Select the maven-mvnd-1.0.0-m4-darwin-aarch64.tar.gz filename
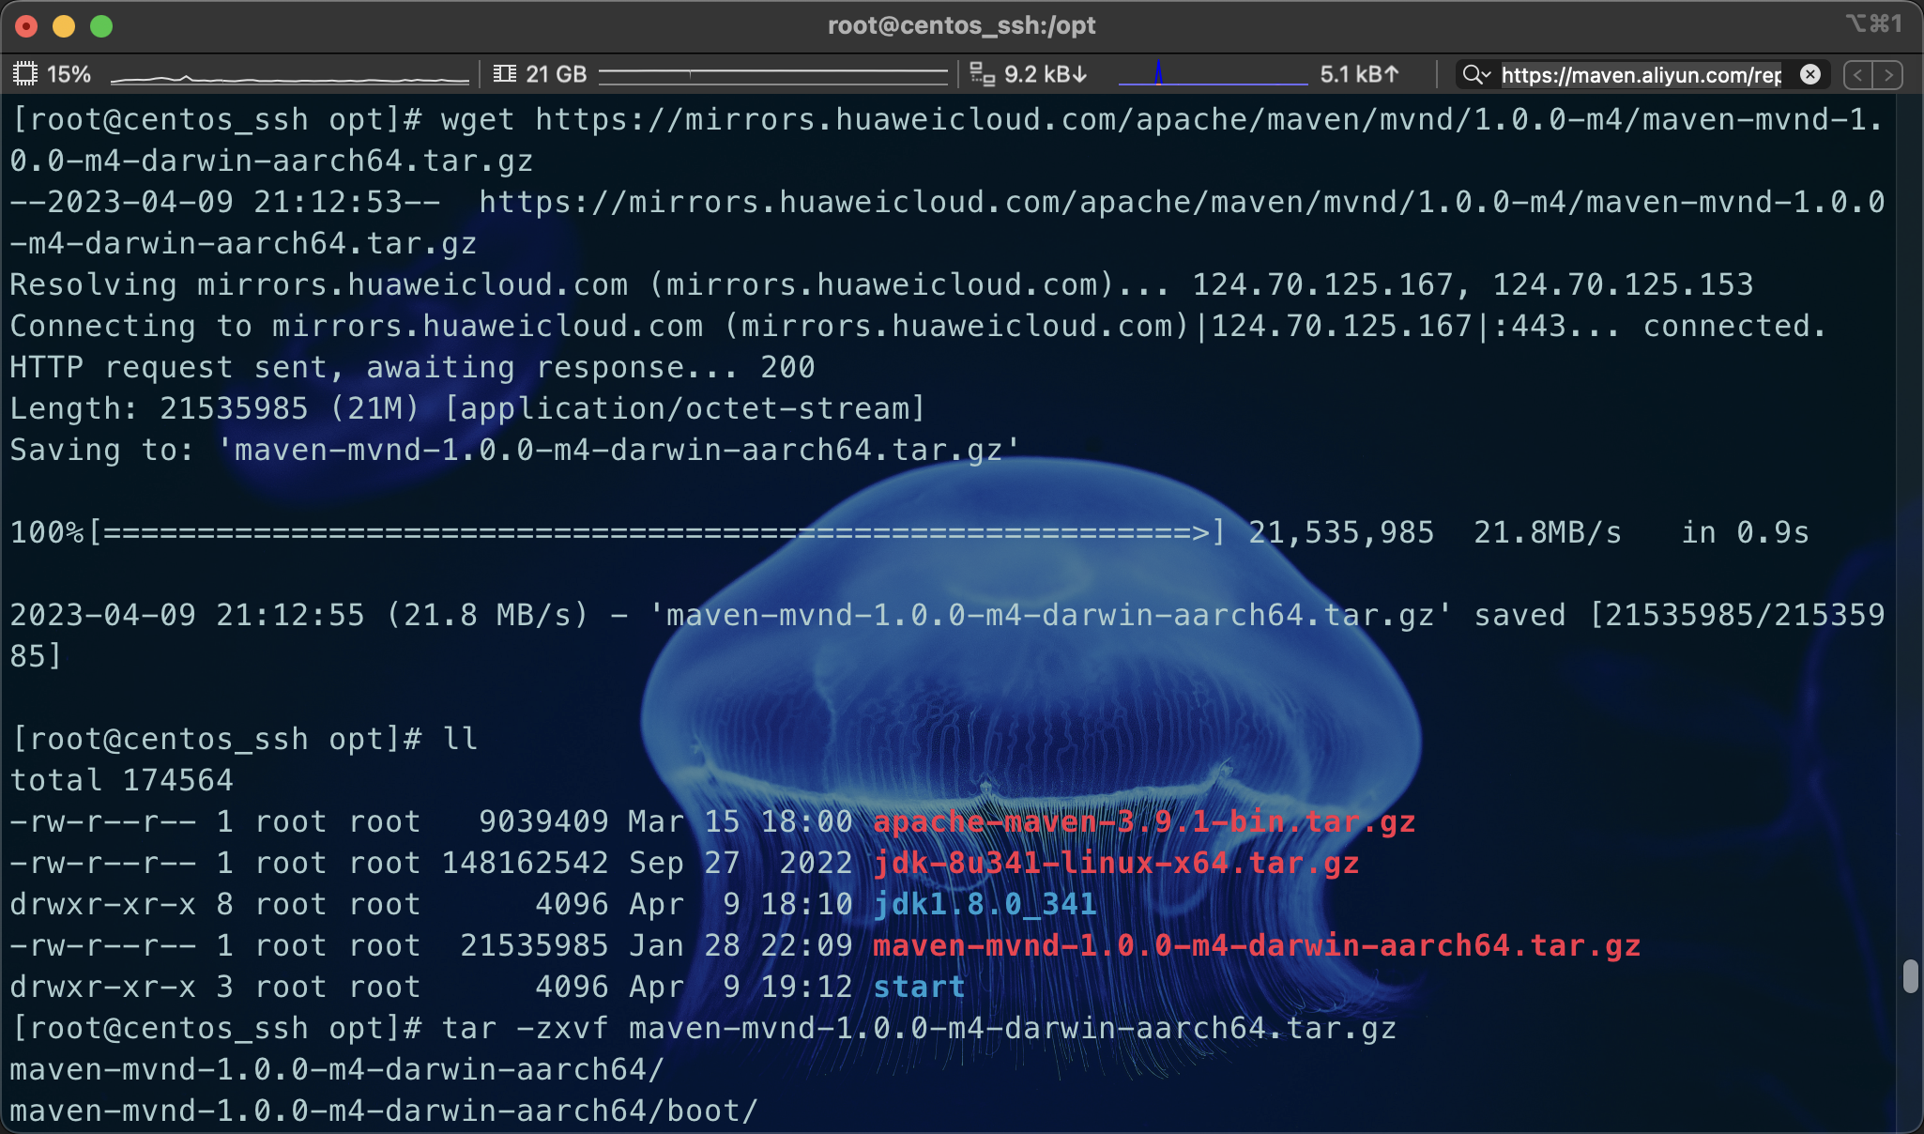Screen dimensions: 1924x1134 1255,945
